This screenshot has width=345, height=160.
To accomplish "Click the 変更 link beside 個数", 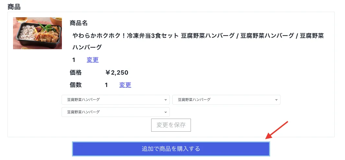I will (125, 85).
